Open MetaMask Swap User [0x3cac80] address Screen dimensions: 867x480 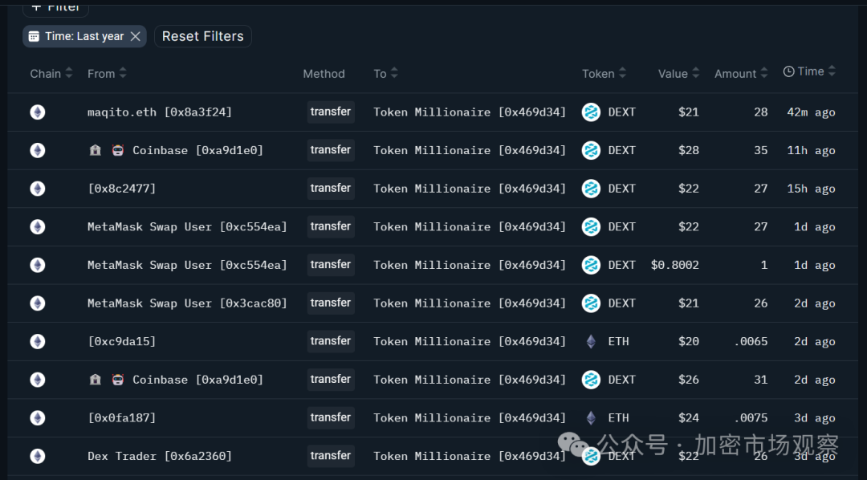[x=187, y=303]
